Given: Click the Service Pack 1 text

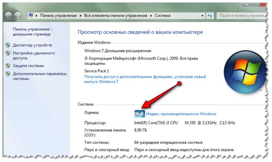Looking at the screenshot, I should pos(96,71).
